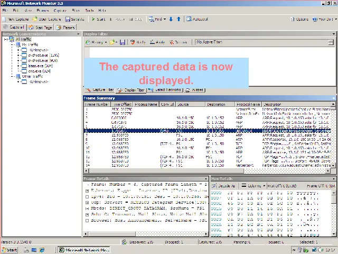Switch to the Aliases tab
Image resolution: width=338 pixels, height=254 pixels.
(194, 90)
